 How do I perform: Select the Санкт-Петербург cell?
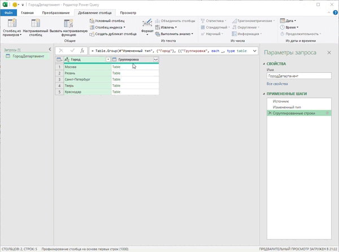pos(88,80)
